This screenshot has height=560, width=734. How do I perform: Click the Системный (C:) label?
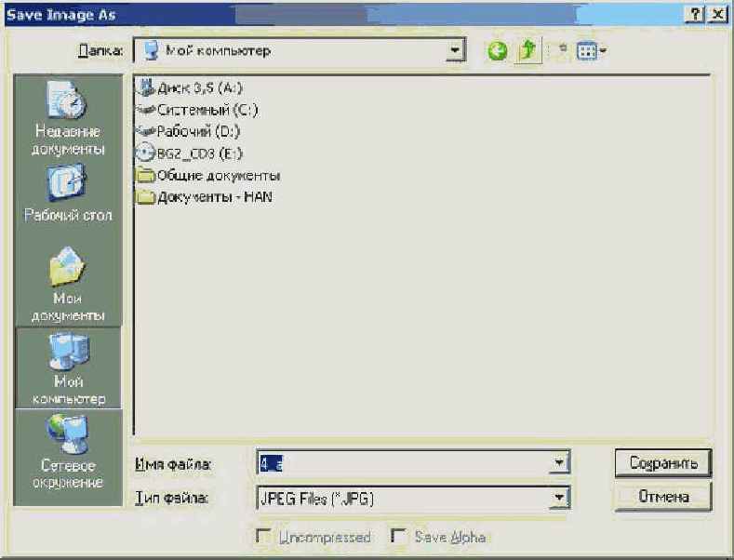pos(207,110)
